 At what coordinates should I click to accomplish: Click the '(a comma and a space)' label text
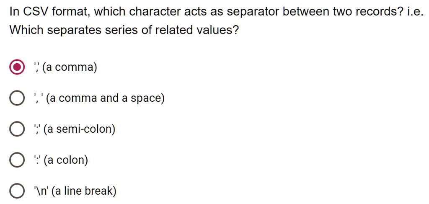(x=106, y=98)
